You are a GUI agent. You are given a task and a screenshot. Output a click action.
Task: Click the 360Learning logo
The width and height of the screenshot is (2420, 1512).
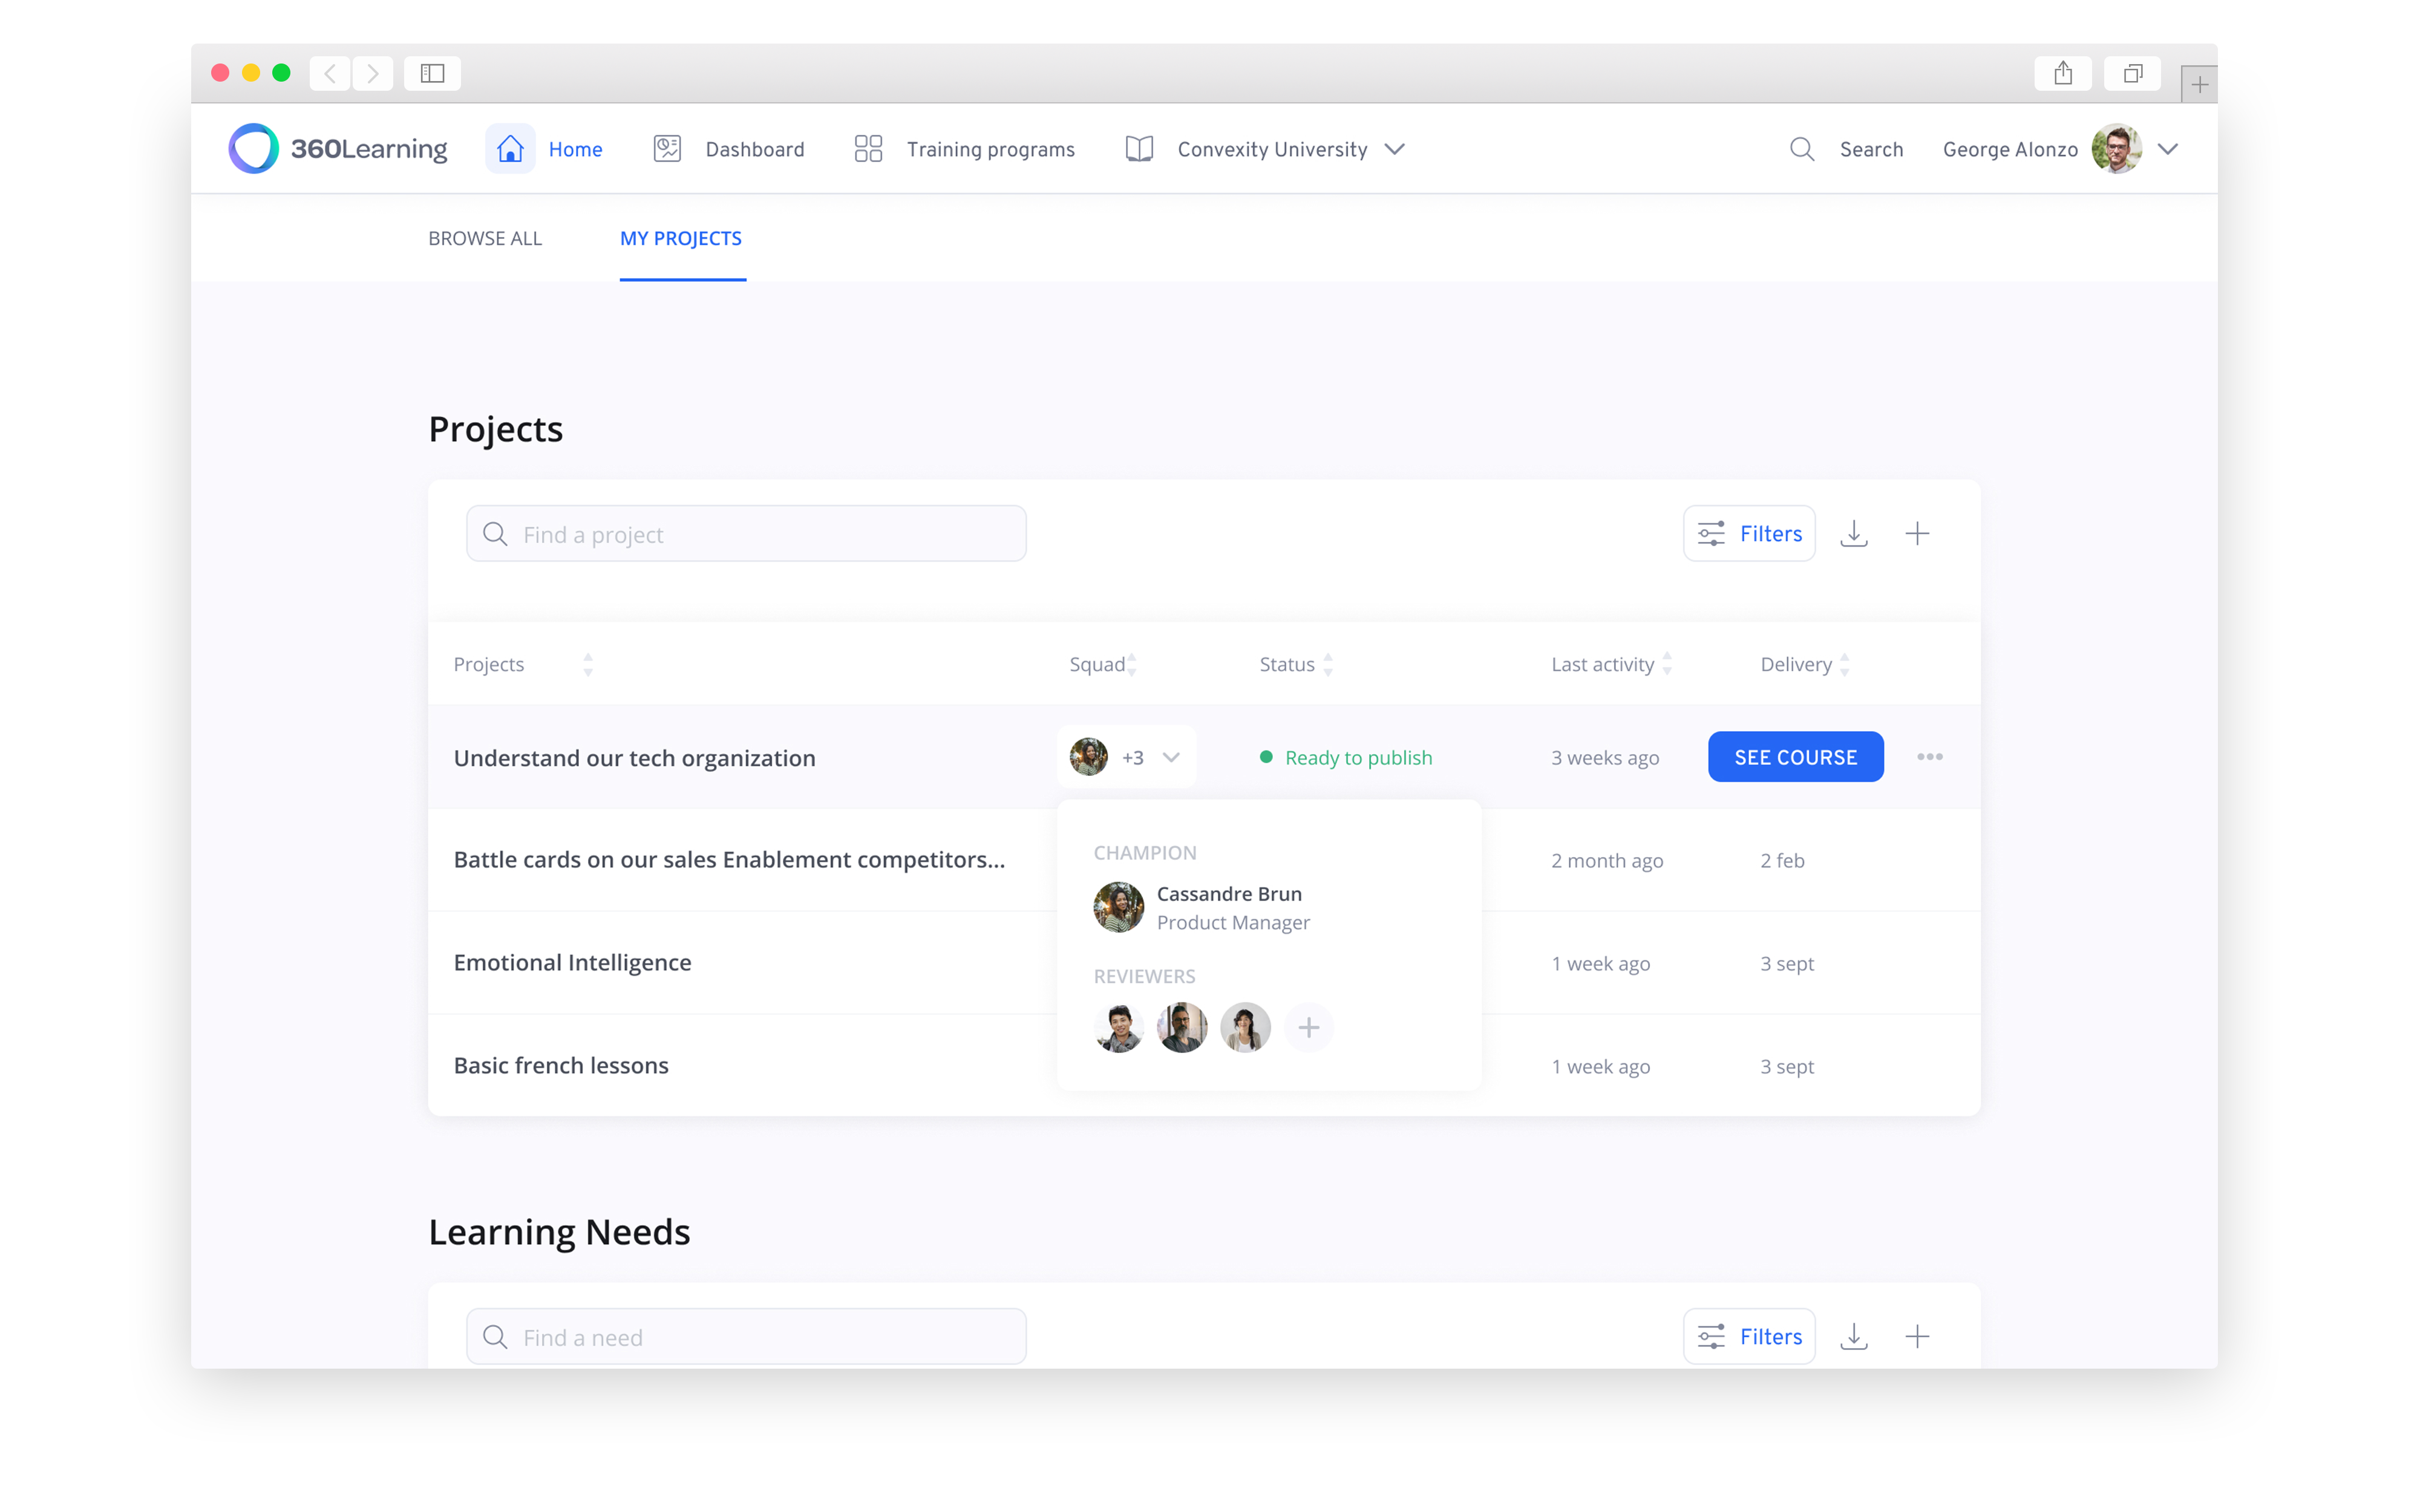coord(338,149)
